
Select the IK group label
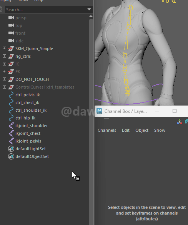(x=17, y=64)
